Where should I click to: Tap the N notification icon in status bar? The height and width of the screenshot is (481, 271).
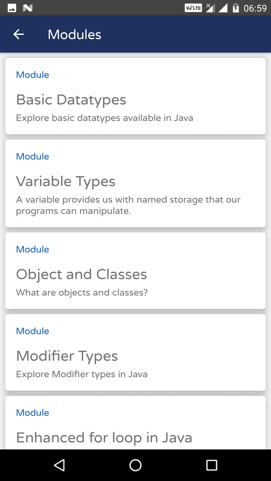[x=28, y=8]
